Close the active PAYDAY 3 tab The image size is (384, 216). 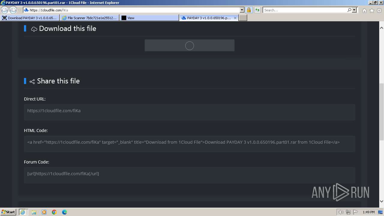tap(235, 18)
